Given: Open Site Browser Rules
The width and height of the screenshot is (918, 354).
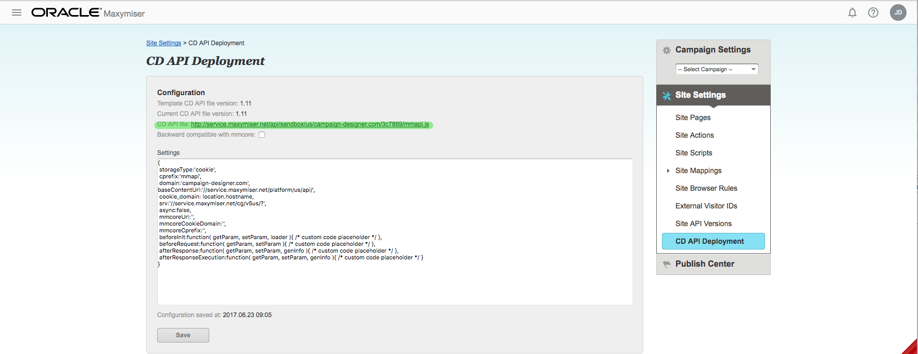Looking at the screenshot, I should coord(706,188).
